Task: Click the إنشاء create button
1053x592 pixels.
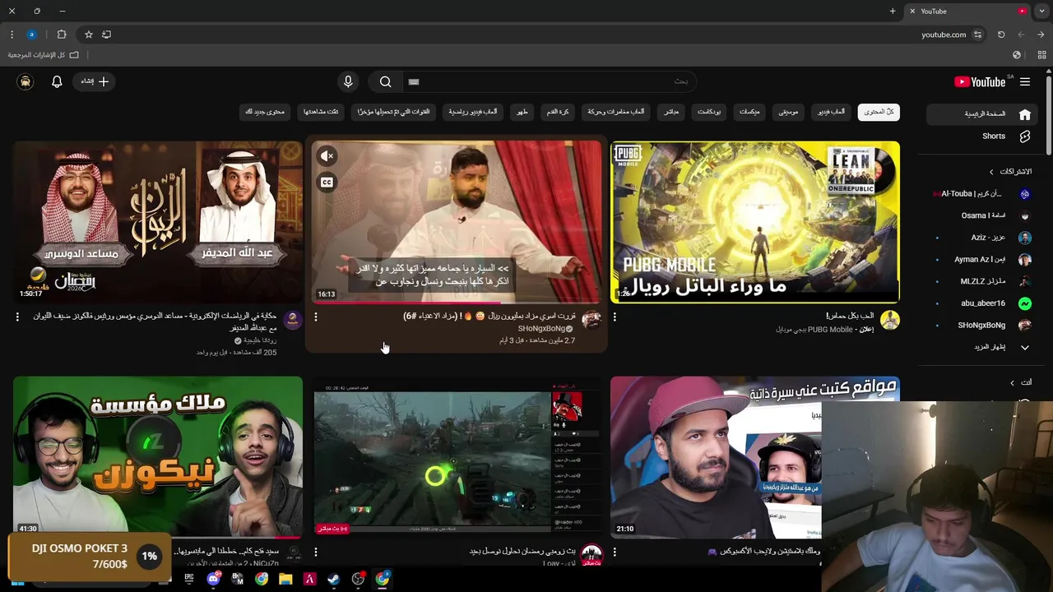Action: coord(94,81)
